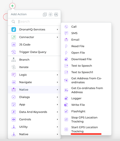This screenshot has width=120, height=141.
Task: Choose Get Address from Co-ordinates
Action: point(86,80)
